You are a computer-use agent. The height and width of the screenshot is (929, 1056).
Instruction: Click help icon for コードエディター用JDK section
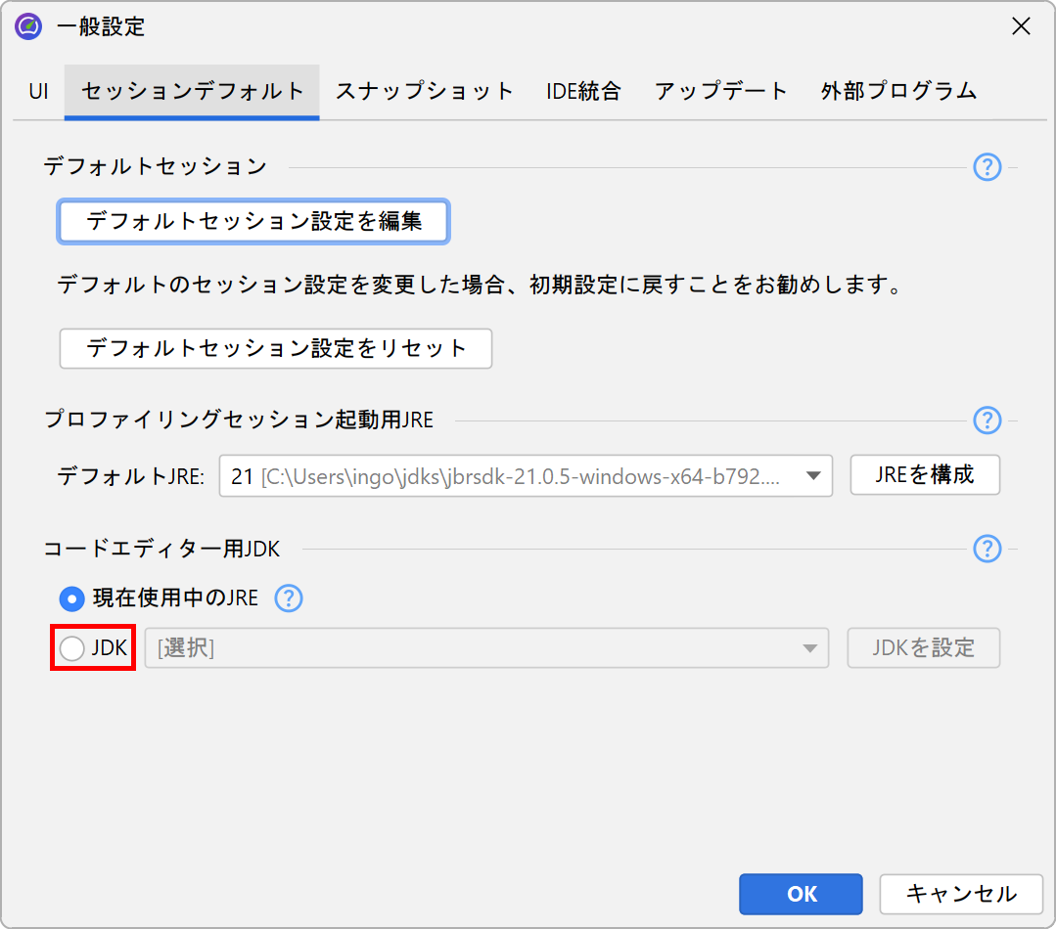tap(987, 549)
